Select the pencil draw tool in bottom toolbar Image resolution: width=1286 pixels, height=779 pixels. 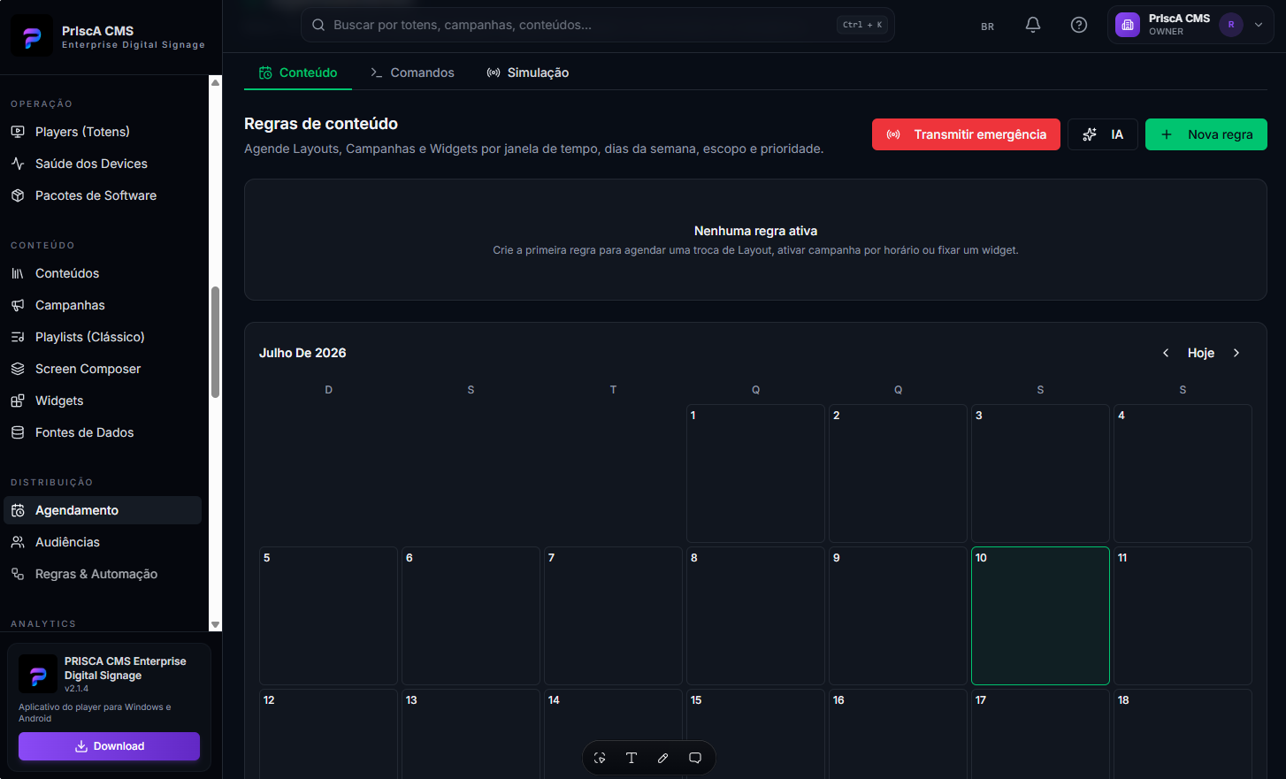point(663,758)
